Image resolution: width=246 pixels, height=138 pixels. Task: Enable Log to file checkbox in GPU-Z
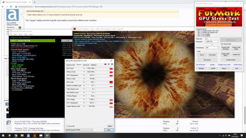click(x=67, y=126)
